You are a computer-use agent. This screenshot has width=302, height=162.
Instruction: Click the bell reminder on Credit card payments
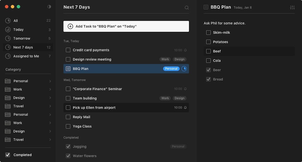(x=185, y=50)
